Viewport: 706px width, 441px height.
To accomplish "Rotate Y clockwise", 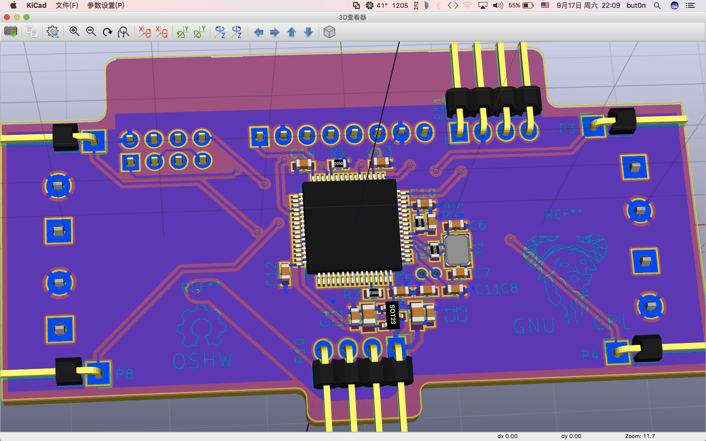I will pos(183,32).
